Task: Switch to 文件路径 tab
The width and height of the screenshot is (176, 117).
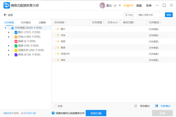Action: point(26,23)
